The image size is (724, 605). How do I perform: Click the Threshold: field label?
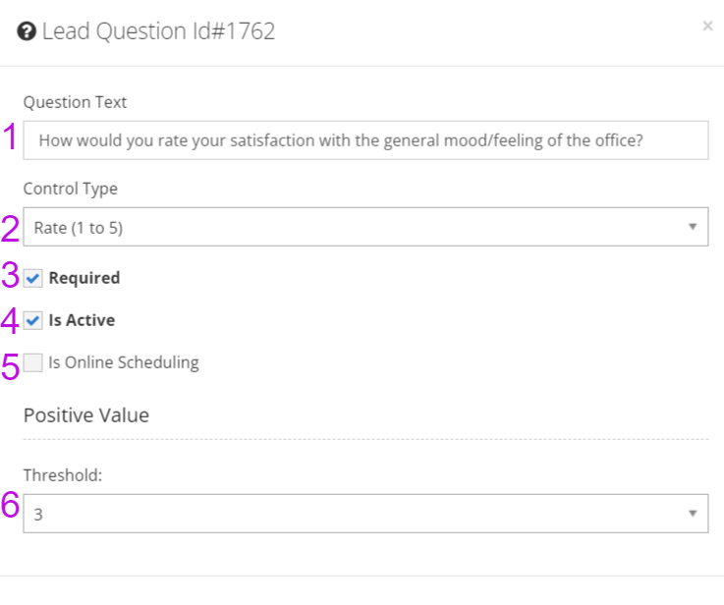pyautogui.click(x=63, y=475)
